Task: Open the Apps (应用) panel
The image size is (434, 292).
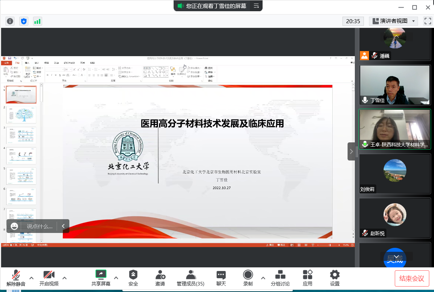Action: pyautogui.click(x=308, y=278)
